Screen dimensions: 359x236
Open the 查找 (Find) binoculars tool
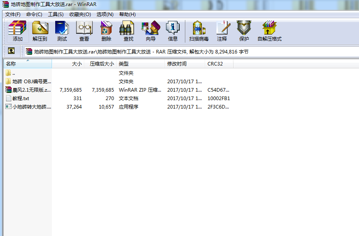(129, 31)
